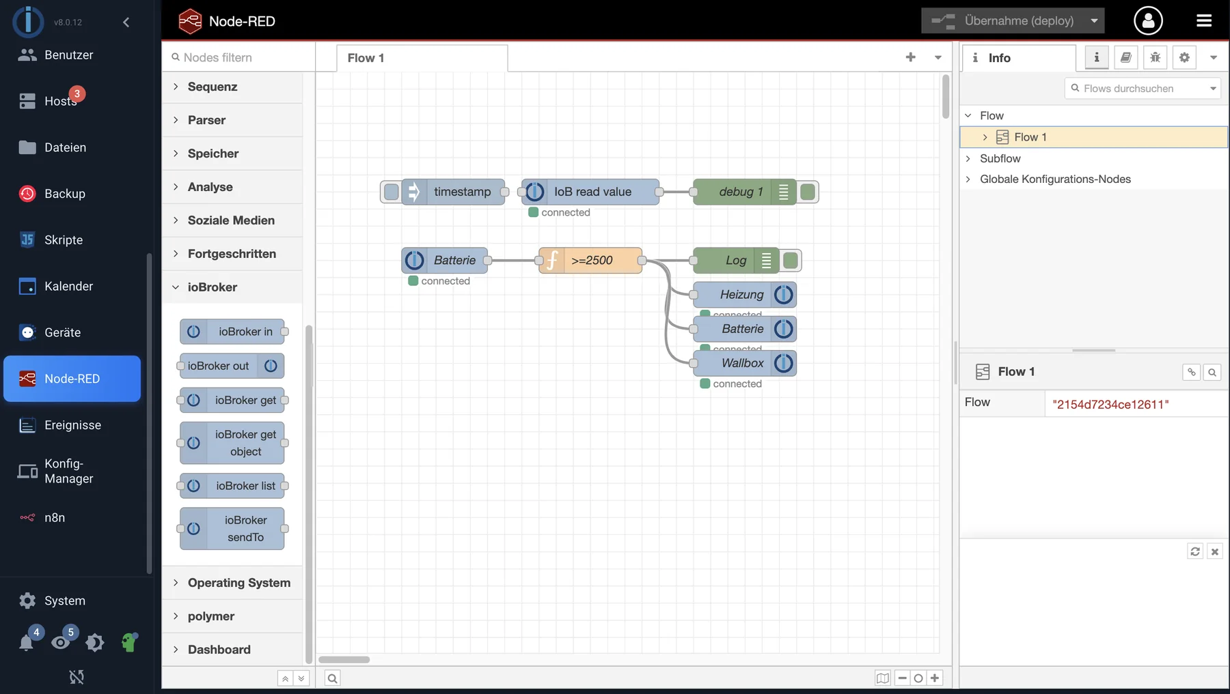Show the Debug messages bug tab
The width and height of the screenshot is (1230, 694).
point(1156,58)
